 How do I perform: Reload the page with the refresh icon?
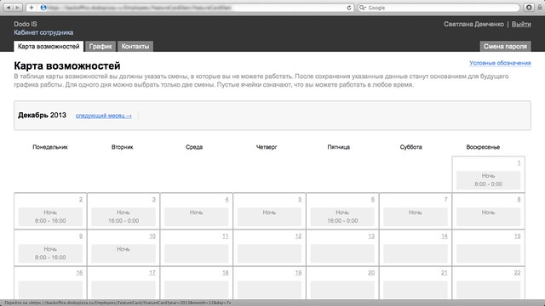click(x=349, y=8)
